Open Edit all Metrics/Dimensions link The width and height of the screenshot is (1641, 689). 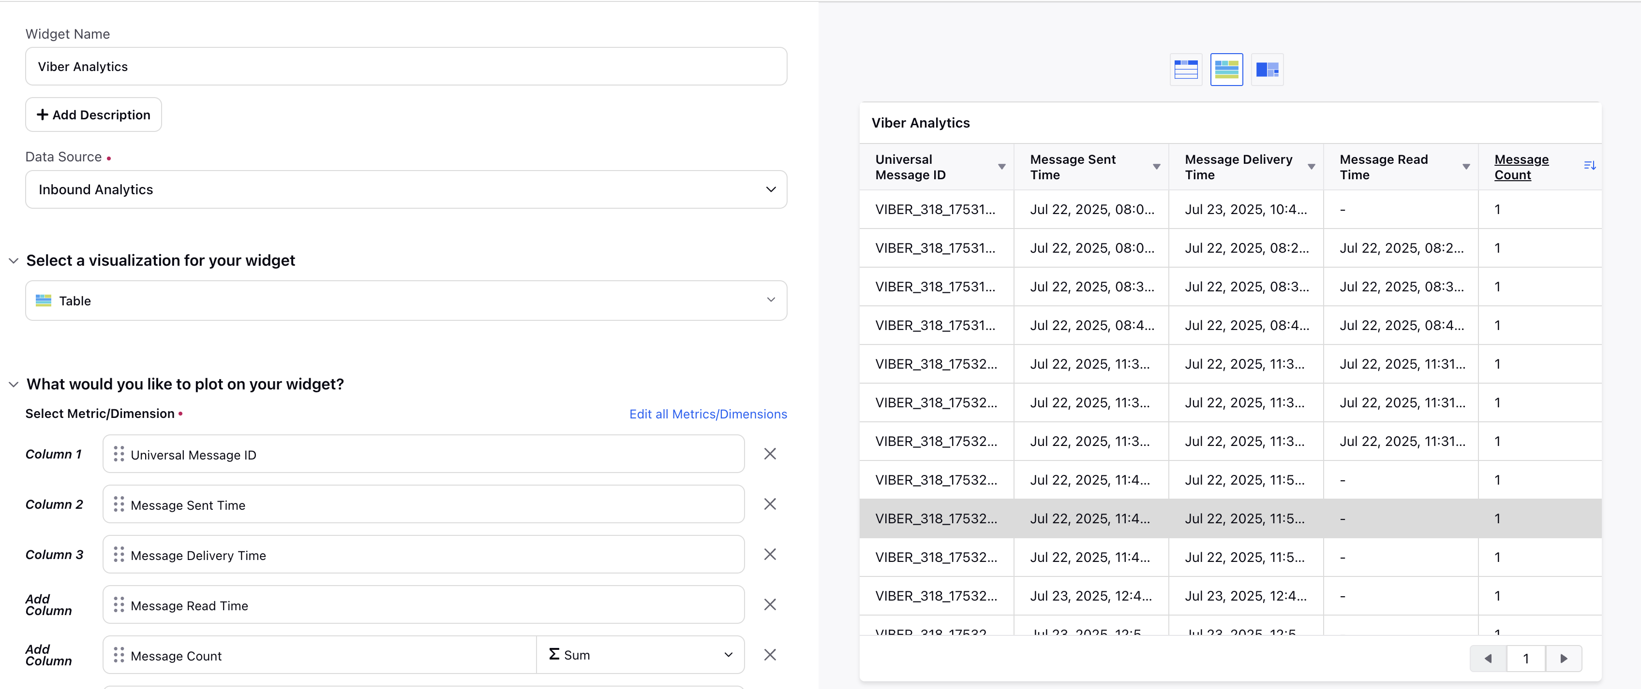click(708, 414)
